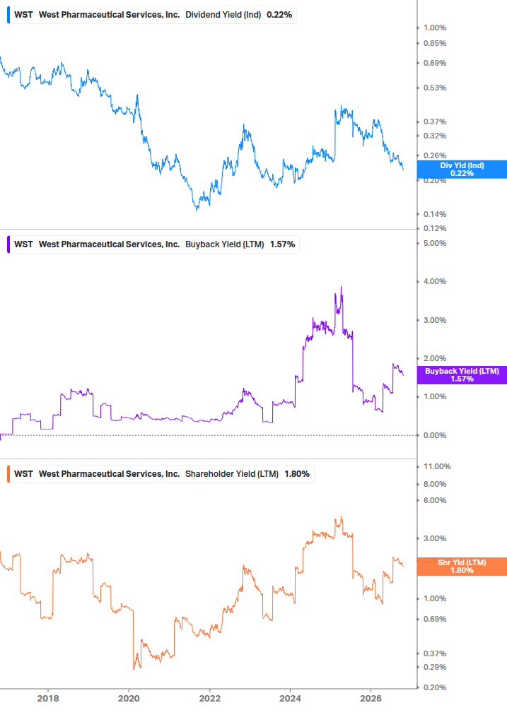Click the 1.00% tick on the dividend yield axis
507x710 pixels.
[x=435, y=28]
